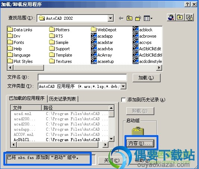Image resolution: width=199 pixels, height=169 pixels.
Task: Select the acadstar arx file
Action: pyautogui.click(x=102, y=42)
